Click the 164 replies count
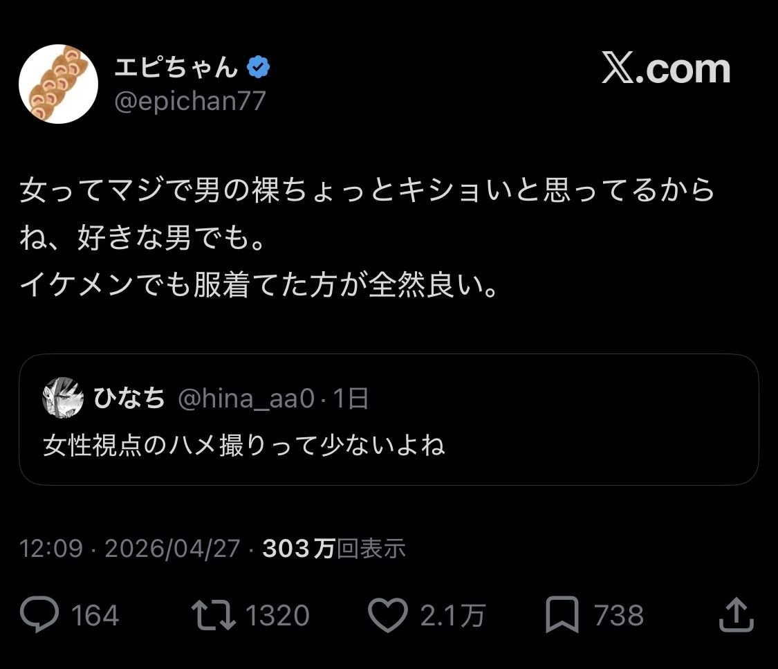This screenshot has width=778, height=669. point(95,615)
